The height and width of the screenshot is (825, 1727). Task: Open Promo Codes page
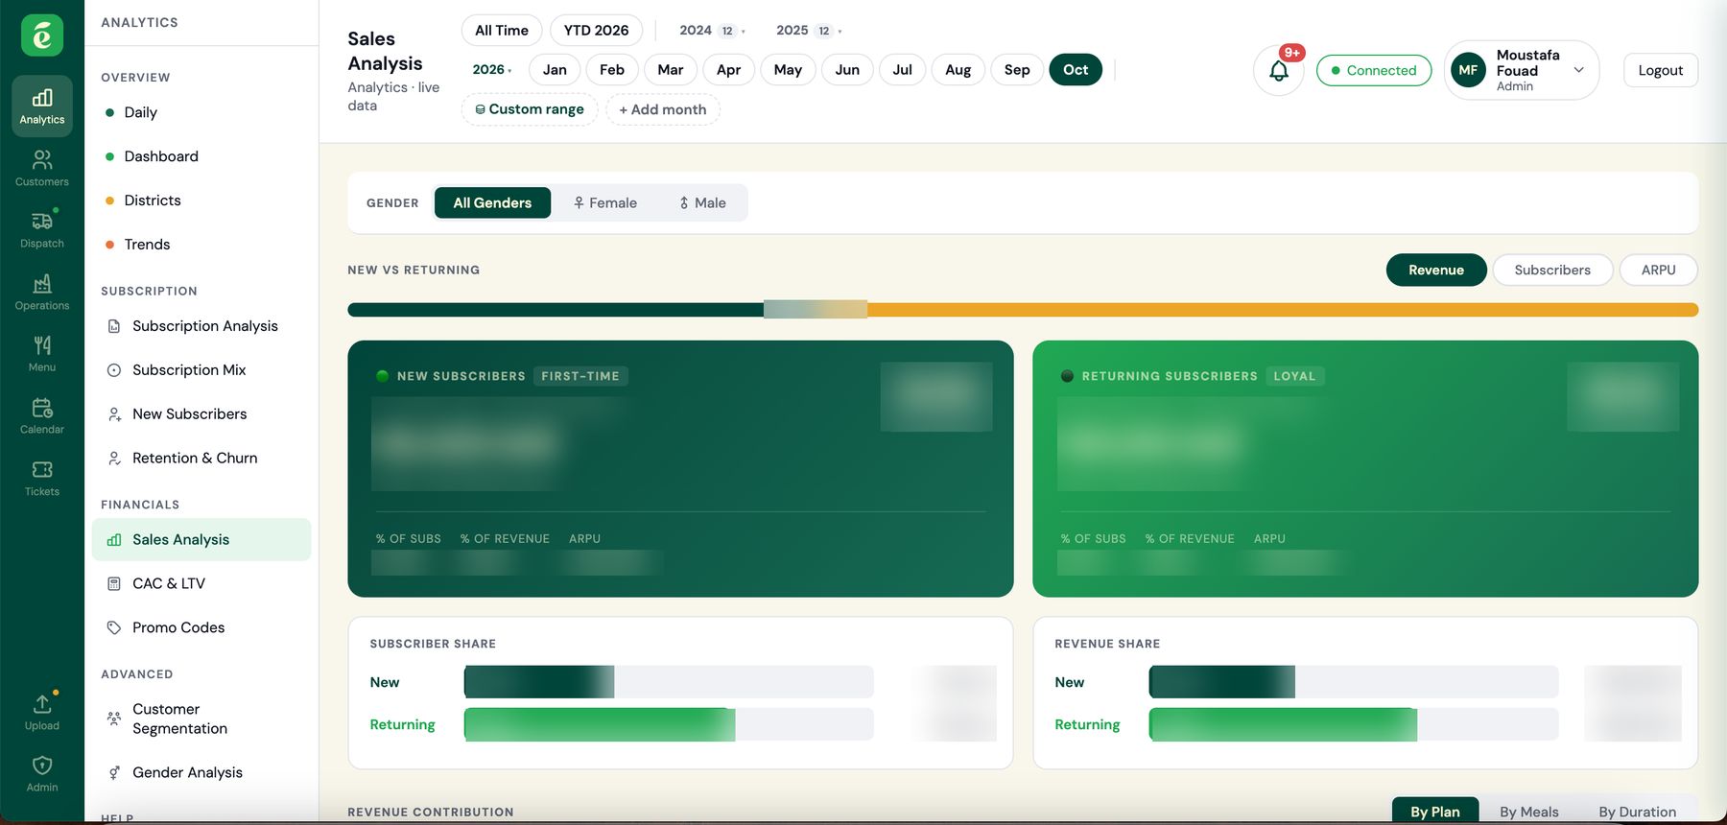click(201, 627)
